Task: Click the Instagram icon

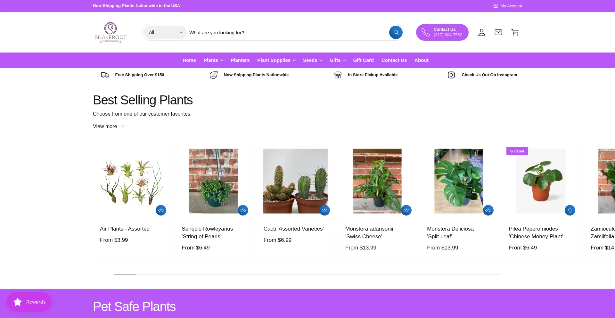Action: [451, 75]
